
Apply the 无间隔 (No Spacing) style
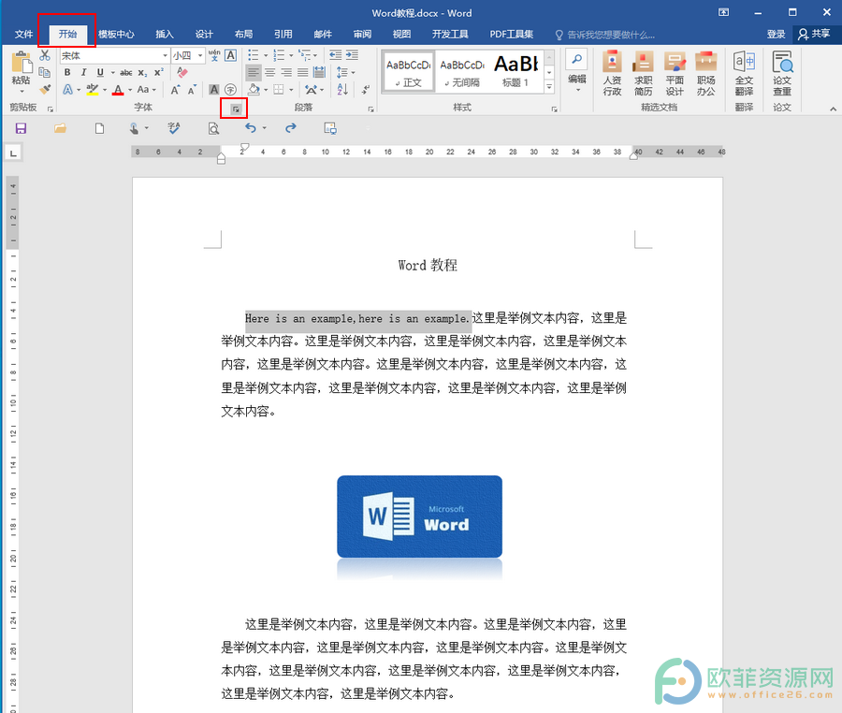[462, 72]
